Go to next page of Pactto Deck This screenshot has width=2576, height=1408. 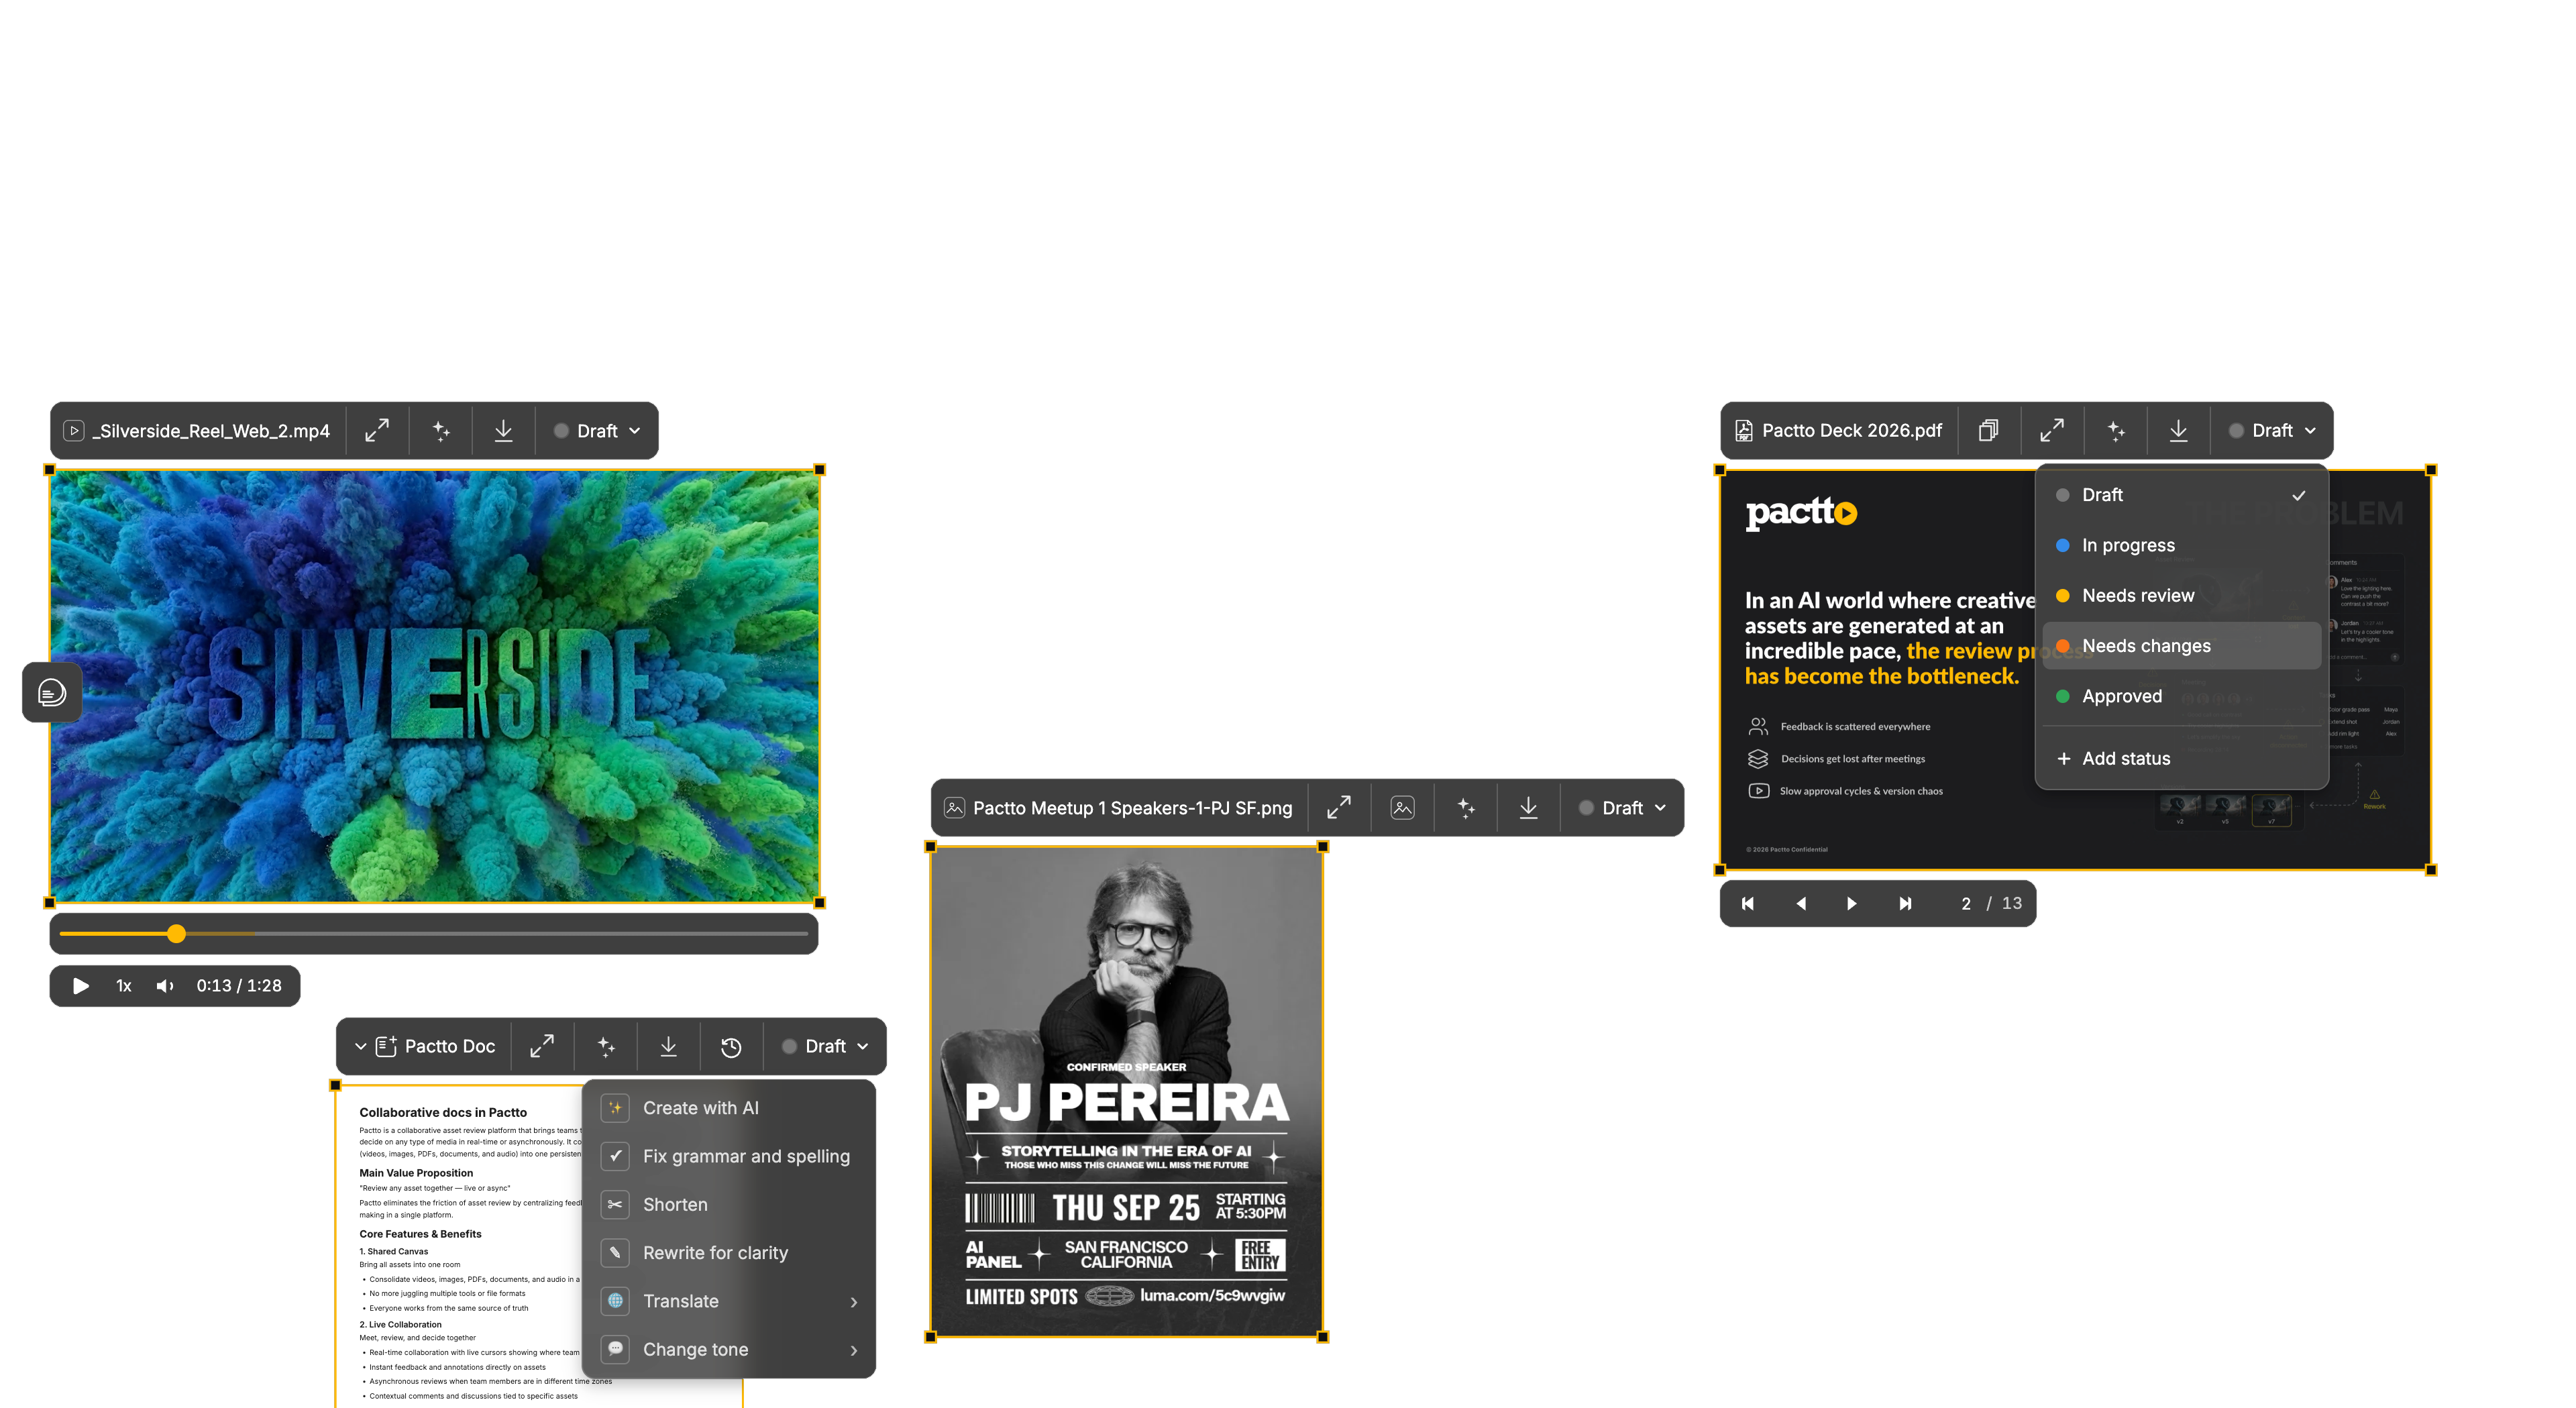tap(1852, 904)
